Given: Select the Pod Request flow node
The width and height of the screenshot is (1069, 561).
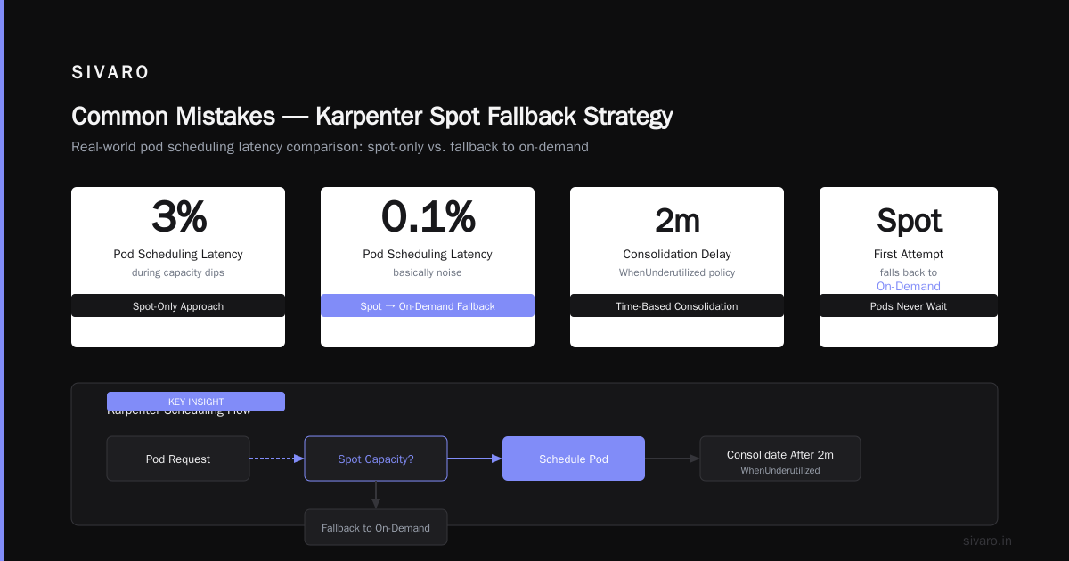Looking at the screenshot, I should (x=178, y=459).
